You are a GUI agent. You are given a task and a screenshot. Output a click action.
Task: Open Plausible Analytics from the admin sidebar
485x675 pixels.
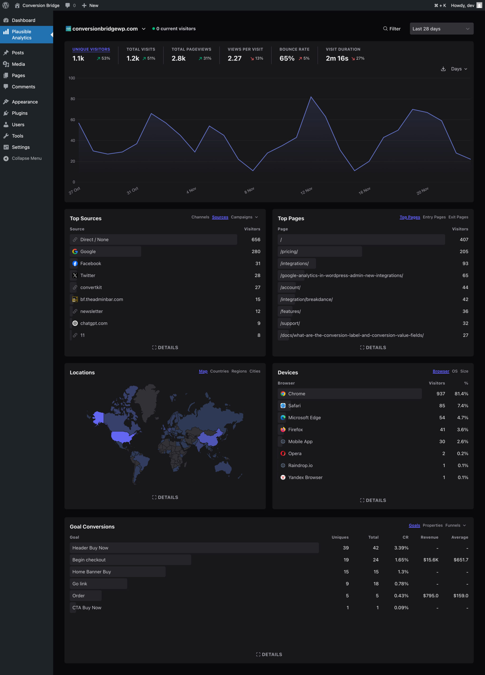(21, 34)
